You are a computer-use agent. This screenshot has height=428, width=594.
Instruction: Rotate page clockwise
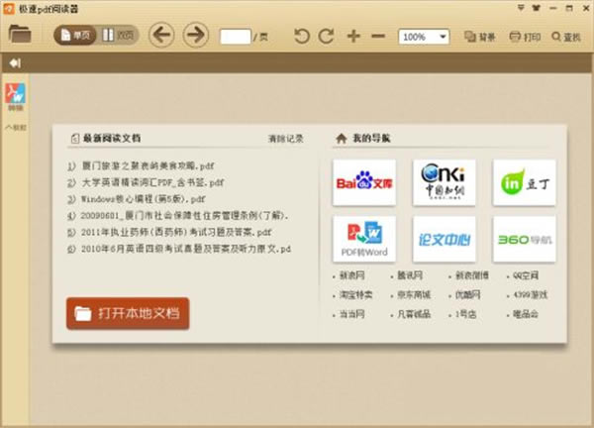[327, 37]
